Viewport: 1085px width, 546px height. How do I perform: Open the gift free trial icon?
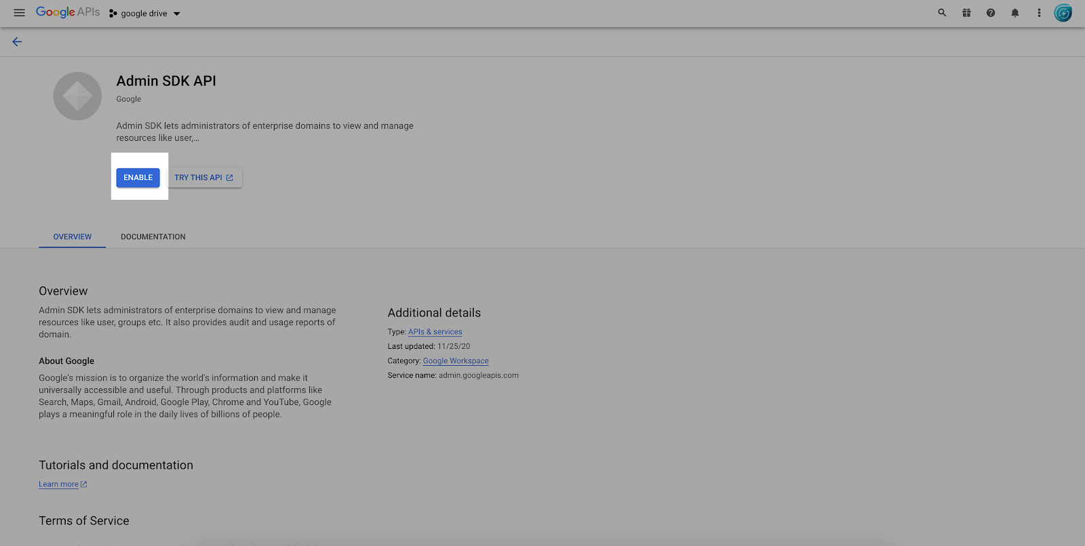tap(966, 13)
